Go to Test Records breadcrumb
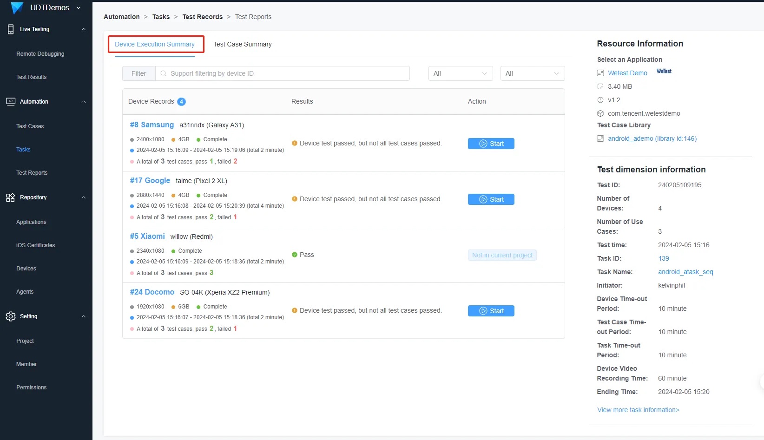This screenshot has height=440, width=764. coord(203,17)
